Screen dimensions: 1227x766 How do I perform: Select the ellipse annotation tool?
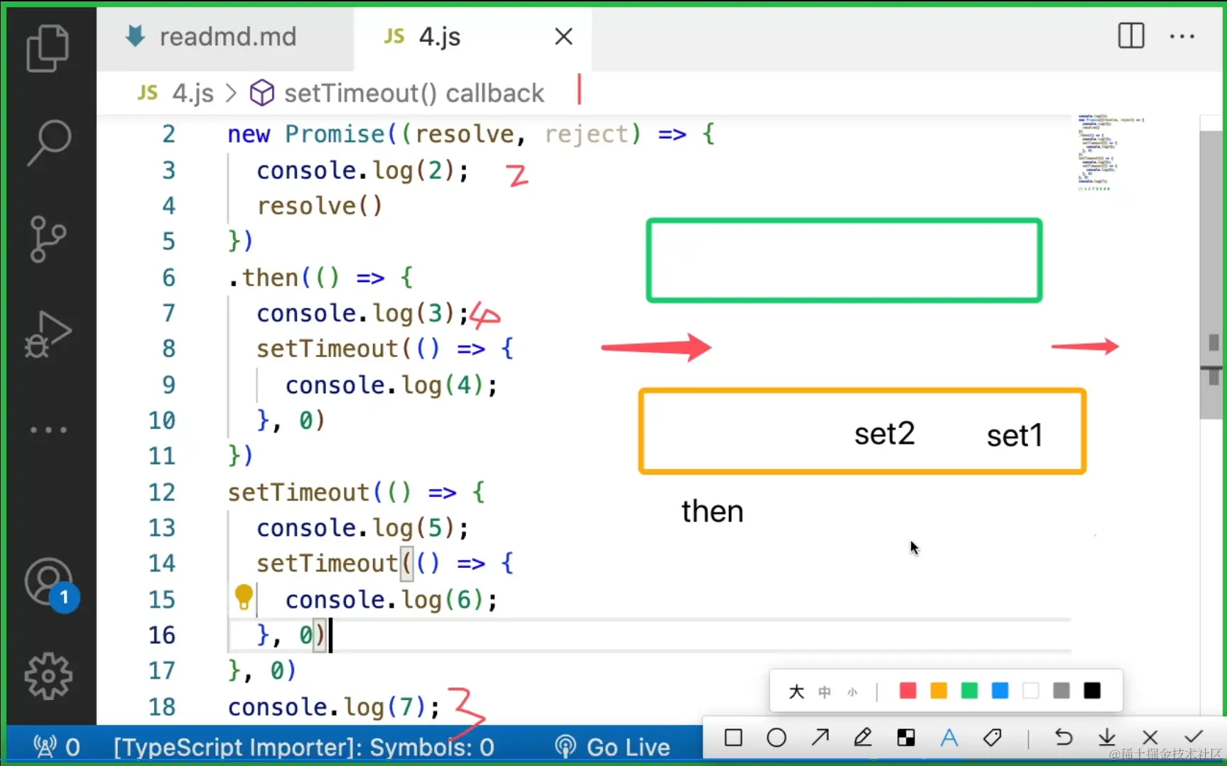point(777,738)
